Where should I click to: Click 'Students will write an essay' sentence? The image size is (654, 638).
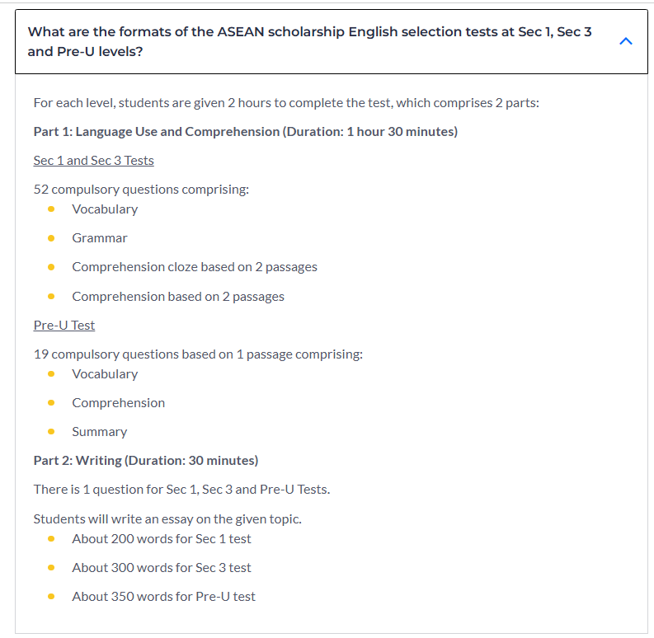pyautogui.click(x=167, y=518)
